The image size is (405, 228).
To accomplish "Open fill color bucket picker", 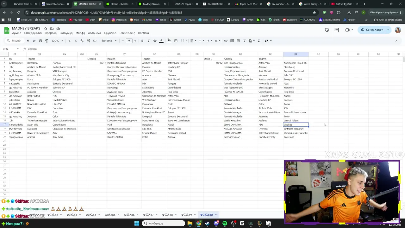I will click(x=169, y=41).
